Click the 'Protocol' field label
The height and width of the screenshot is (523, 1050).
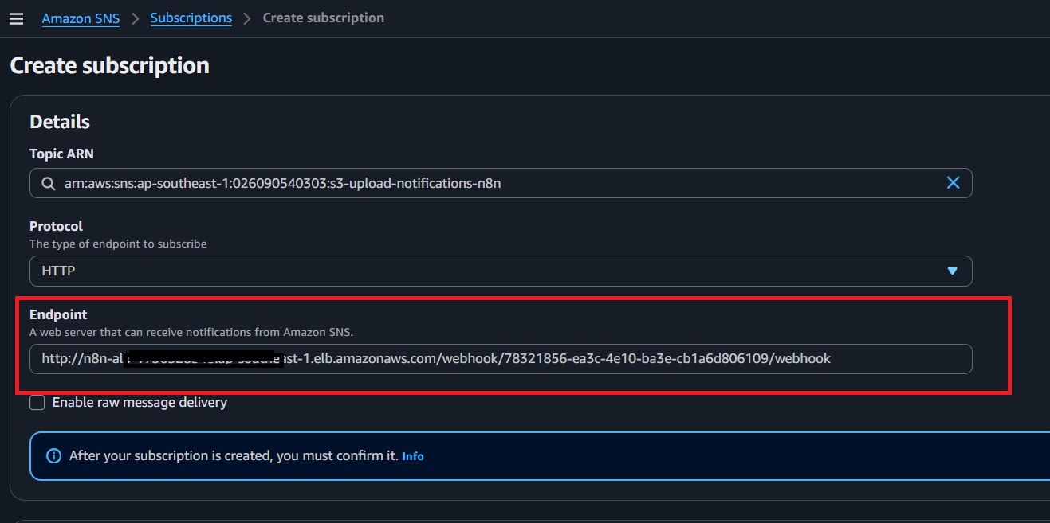click(x=56, y=226)
